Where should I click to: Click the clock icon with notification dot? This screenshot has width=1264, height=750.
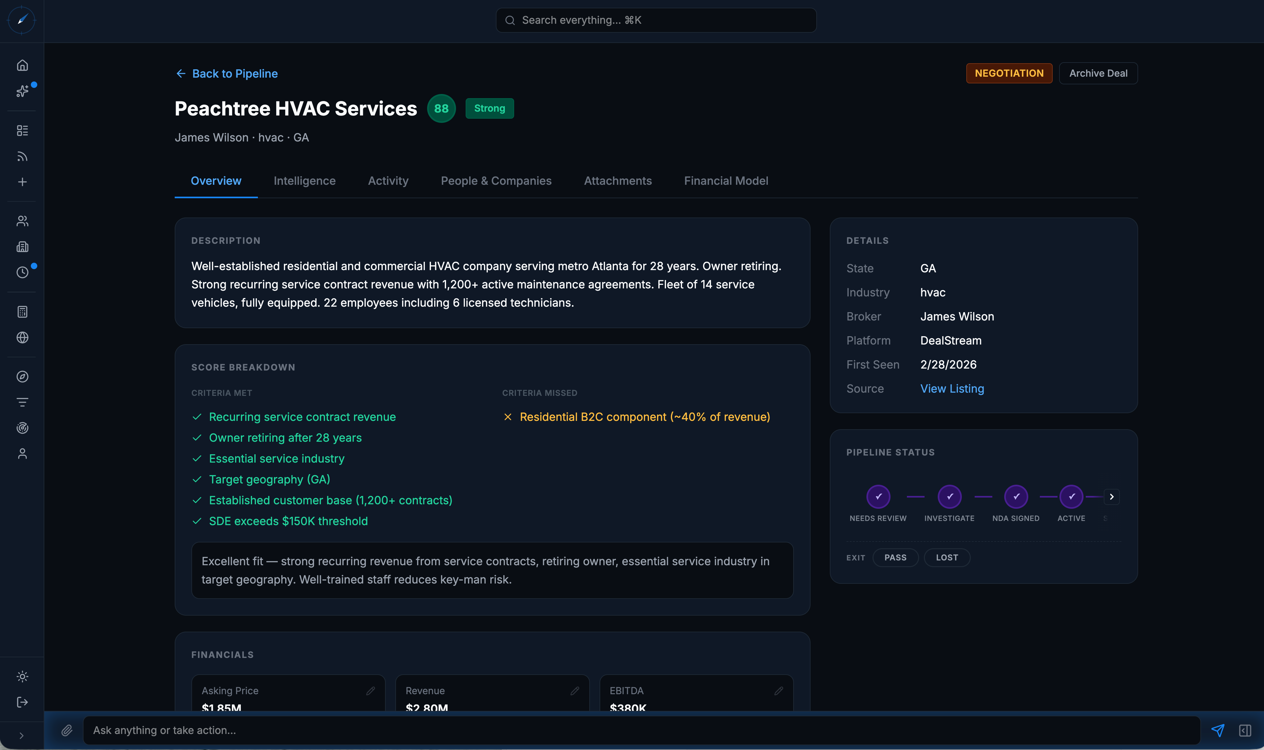pyautogui.click(x=22, y=272)
